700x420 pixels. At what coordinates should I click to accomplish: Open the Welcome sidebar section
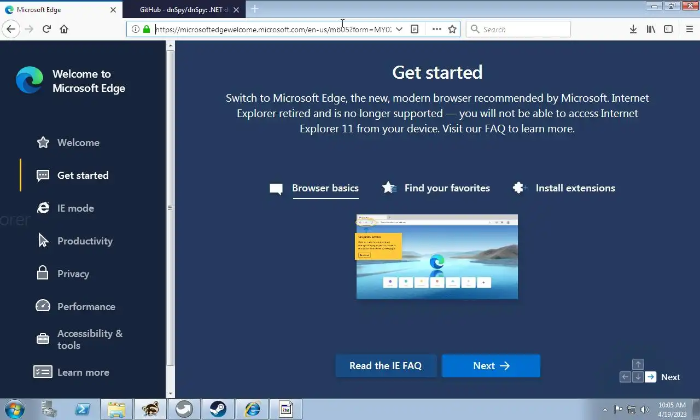[78, 143]
